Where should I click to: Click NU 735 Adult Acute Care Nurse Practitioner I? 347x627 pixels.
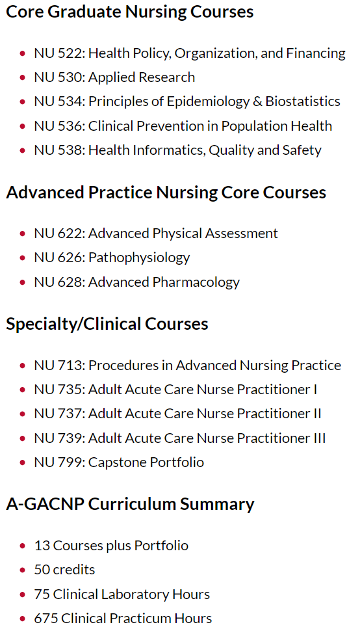pyautogui.click(x=175, y=390)
